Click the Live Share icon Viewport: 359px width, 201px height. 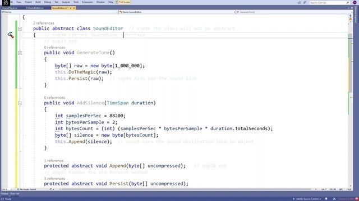tap(299, 2)
